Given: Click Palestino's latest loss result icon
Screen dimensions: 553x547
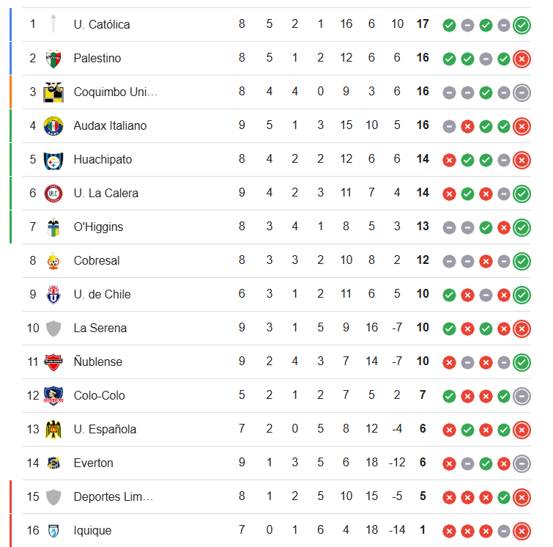Looking at the screenshot, I should pos(522,59).
